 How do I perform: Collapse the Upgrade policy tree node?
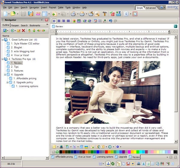[x=7, y=82]
